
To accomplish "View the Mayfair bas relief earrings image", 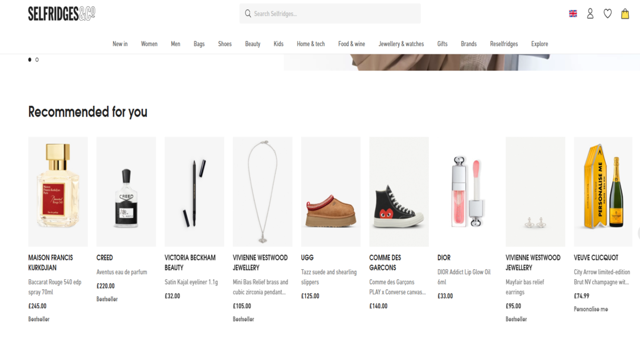I will click(536, 192).
